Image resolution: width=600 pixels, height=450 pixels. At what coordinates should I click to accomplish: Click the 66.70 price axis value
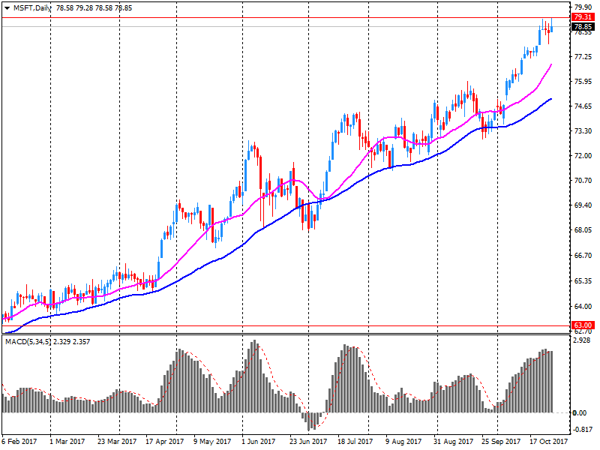(x=583, y=255)
